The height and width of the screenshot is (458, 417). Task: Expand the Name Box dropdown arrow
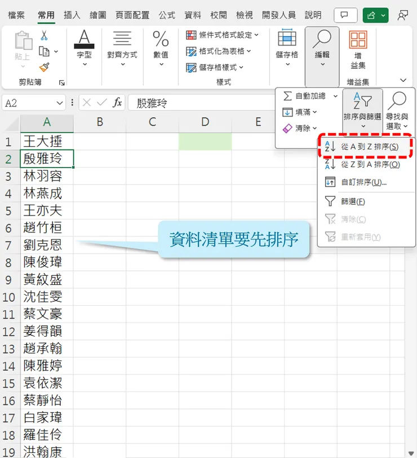[60, 103]
